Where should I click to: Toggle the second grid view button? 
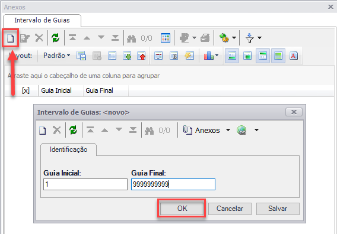click(x=247, y=56)
